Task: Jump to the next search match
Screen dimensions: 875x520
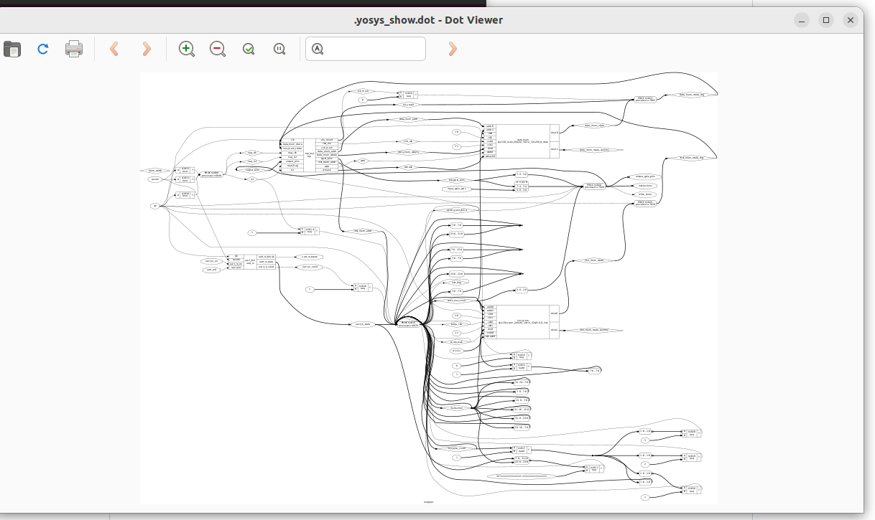Action: (452, 49)
